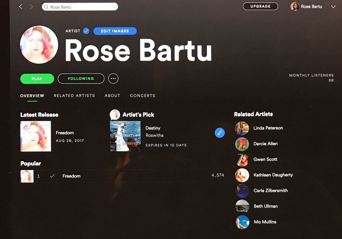Viewport: 342px width, 239px height.
Task: Go forward with the right arrow
Action: pyautogui.click(x=31, y=7)
